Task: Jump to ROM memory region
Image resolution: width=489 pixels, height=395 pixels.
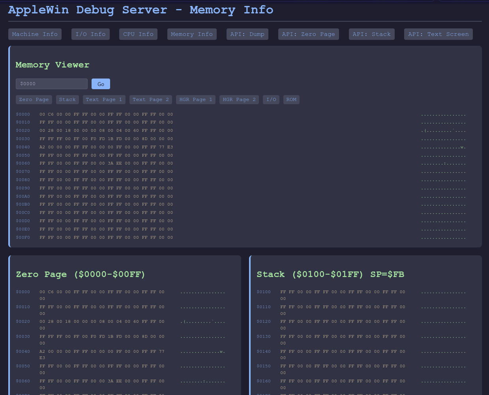Action: point(291,99)
